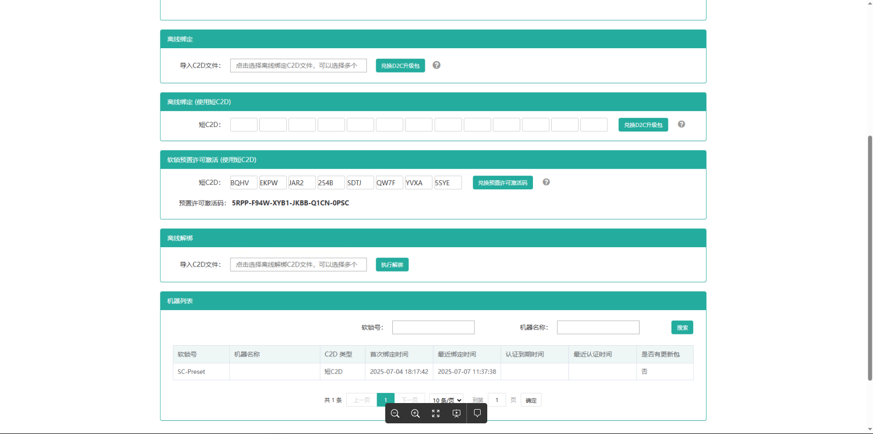The image size is (873, 434).
Task: Open the 10 条/页 page size dropdown
Action: click(446, 400)
